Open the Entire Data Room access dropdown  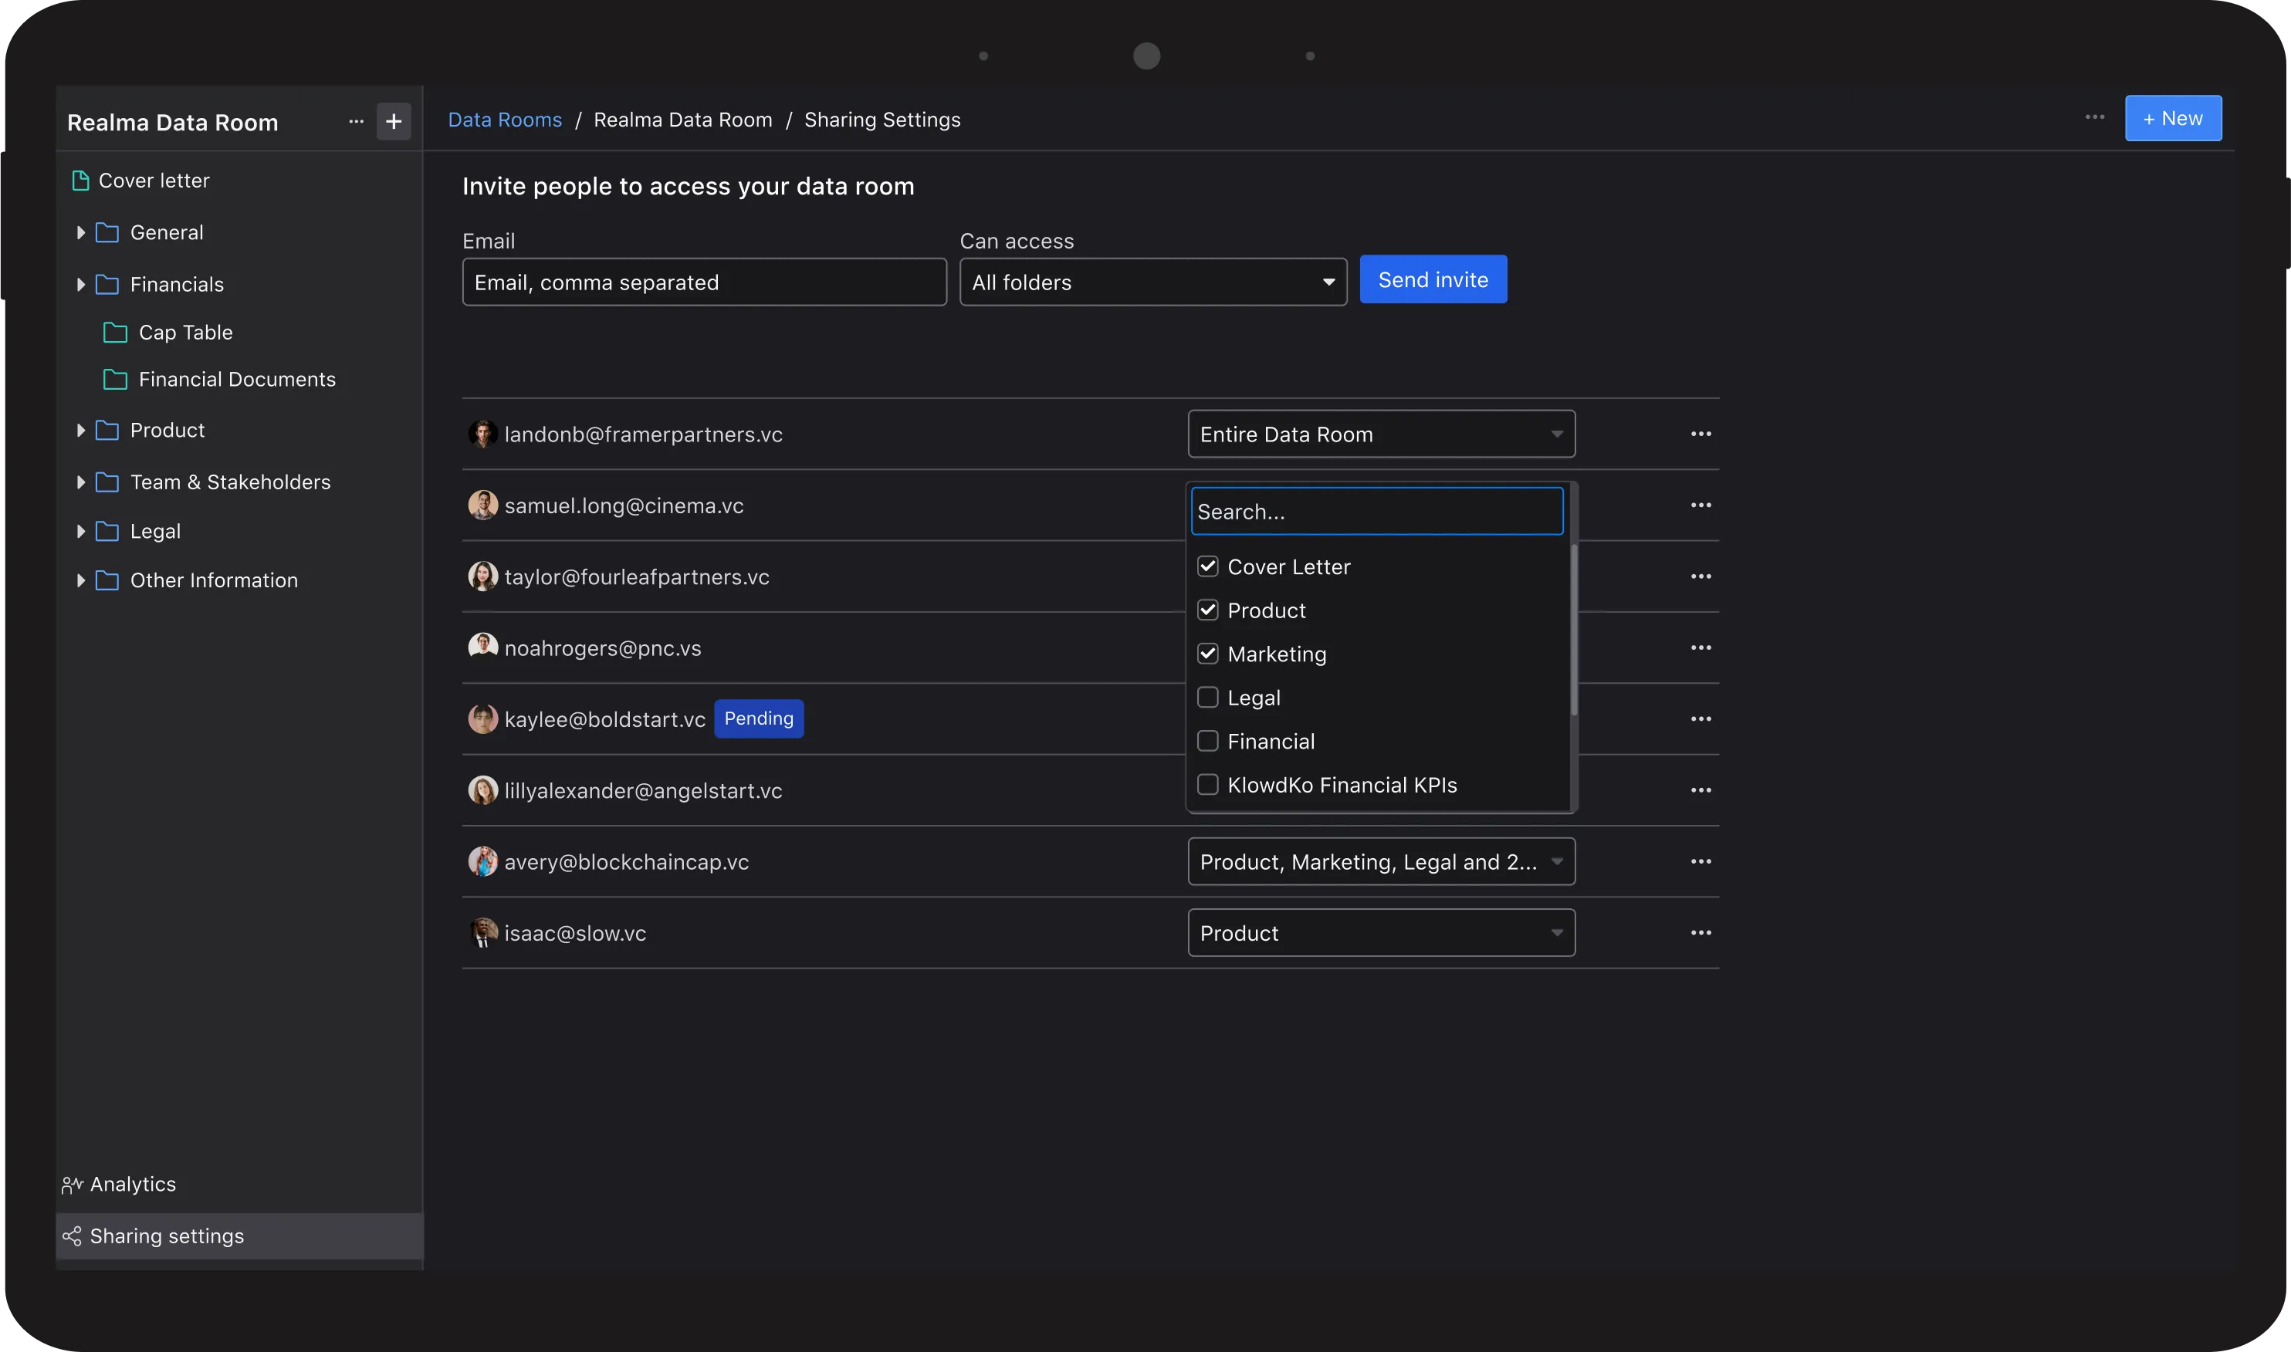1380,434
